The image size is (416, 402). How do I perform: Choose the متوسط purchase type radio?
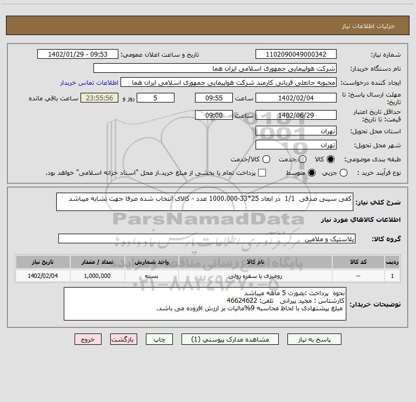click(312, 173)
